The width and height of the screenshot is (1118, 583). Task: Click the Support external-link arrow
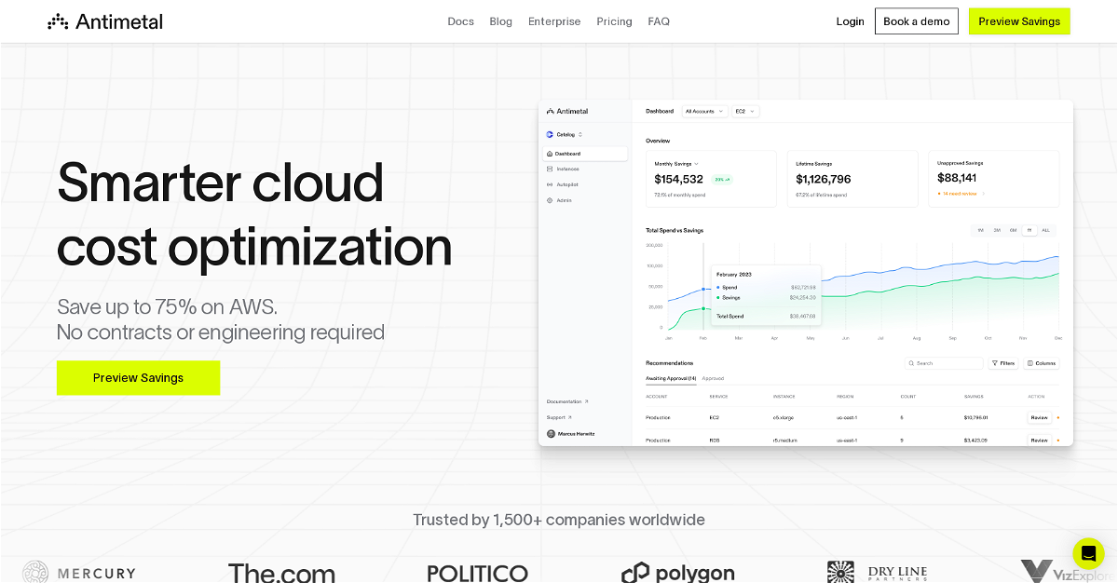click(570, 417)
